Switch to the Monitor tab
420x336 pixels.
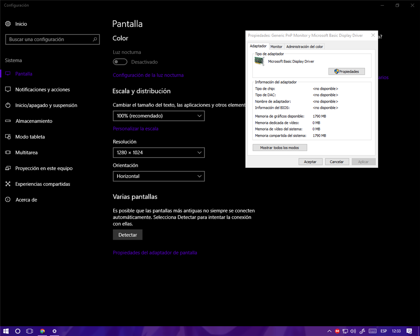click(x=276, y=47)
